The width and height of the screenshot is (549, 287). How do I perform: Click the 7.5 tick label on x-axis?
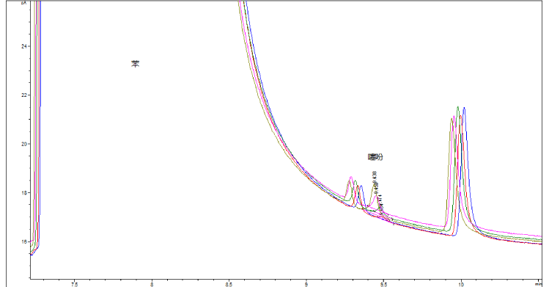pos(74,285)
